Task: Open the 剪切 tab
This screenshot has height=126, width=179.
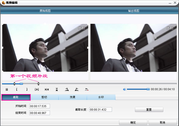Action: pyautogui.click(x=44, y=97)
